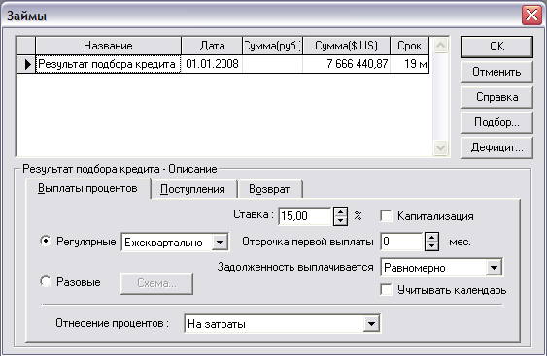Increase the Ставка rate with the up arrow

pos(340,211)
